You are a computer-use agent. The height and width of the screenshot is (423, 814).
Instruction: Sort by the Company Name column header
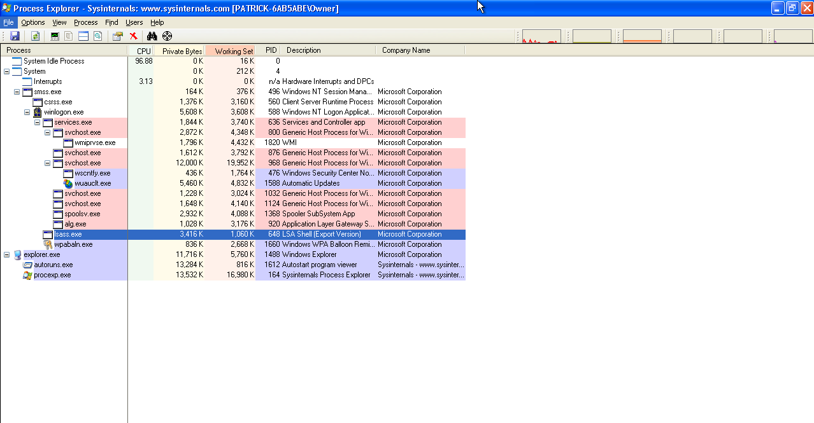coord(421,50)
